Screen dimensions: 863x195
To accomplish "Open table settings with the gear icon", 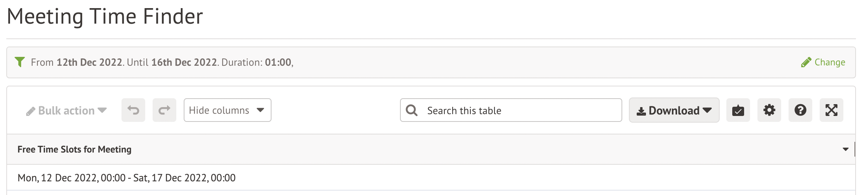I will 769,110.
